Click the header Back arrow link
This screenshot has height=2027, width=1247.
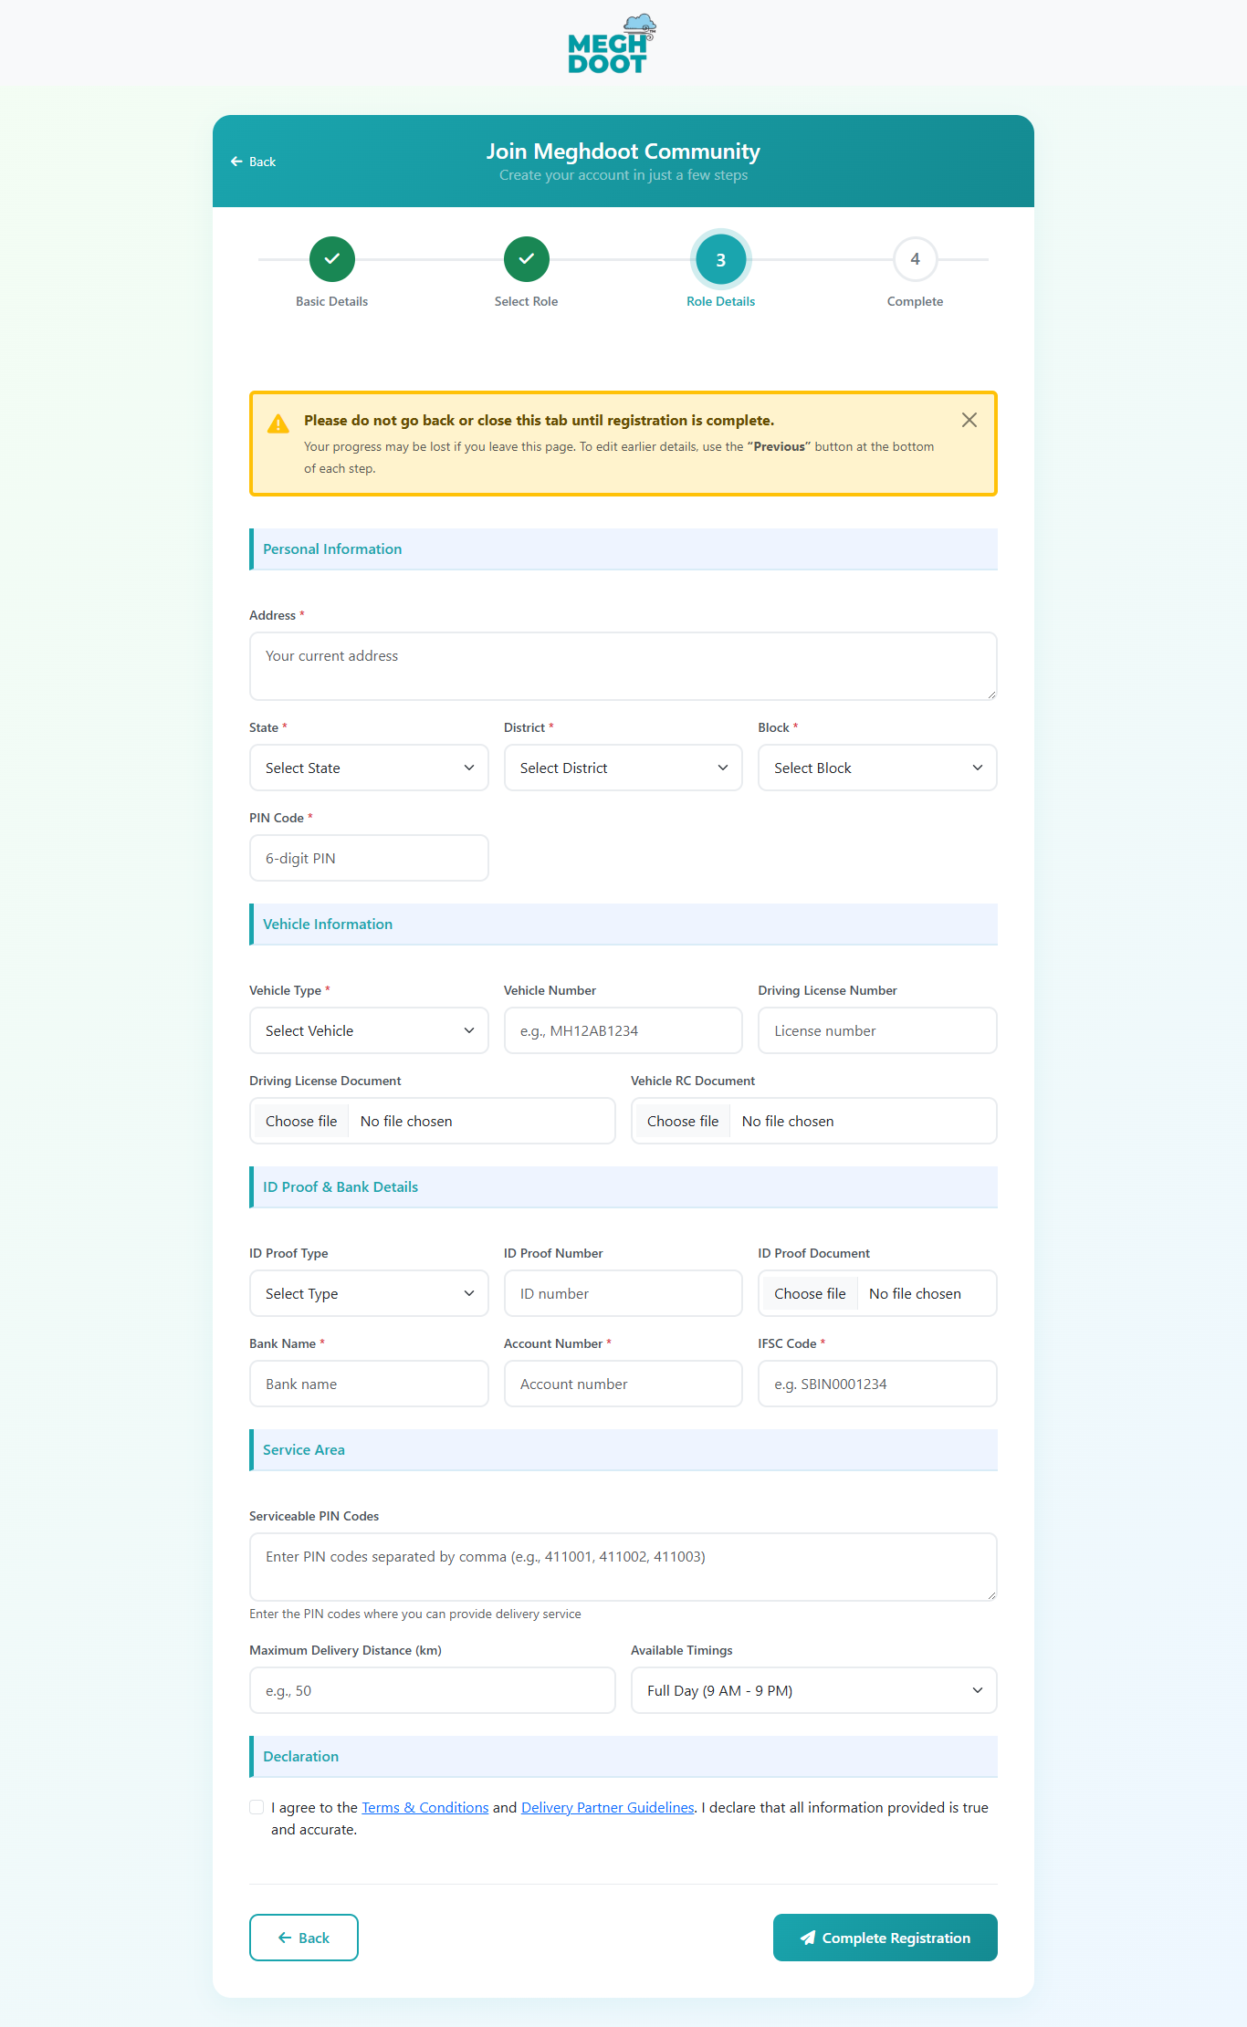tap(253, 162)
